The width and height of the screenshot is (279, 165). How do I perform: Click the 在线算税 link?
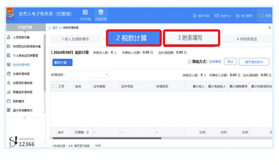pos(215,62)
